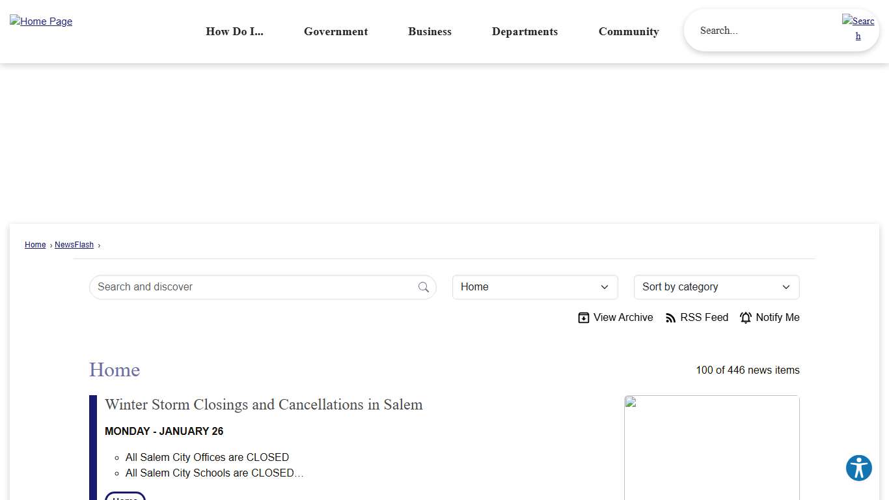Open the accessibility widget icon
Screen dimensions: 889x500
point(858,468)
